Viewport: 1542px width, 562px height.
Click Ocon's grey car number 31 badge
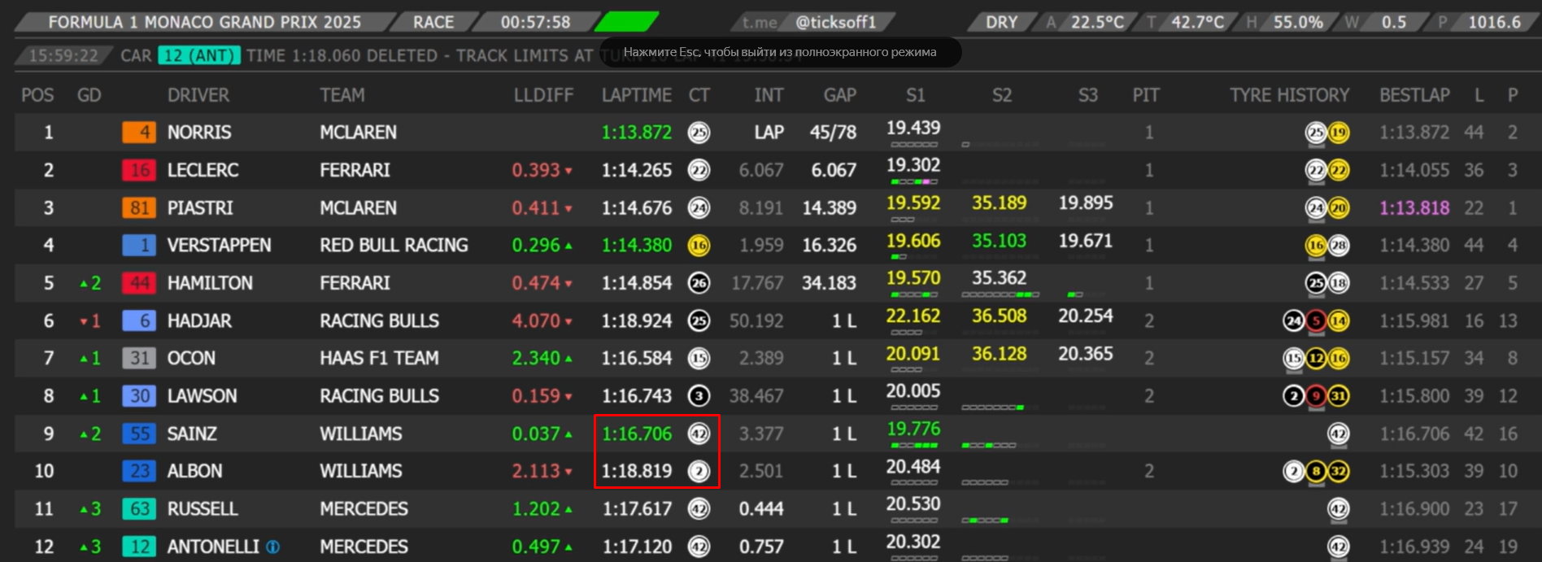coord(139,359)
